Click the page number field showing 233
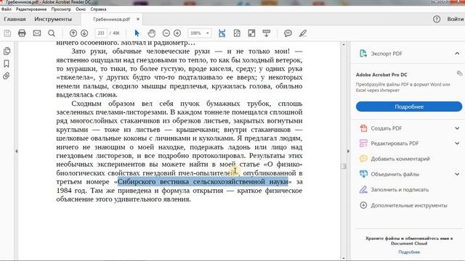The image size is (465, 261). (x=101, y=33)
